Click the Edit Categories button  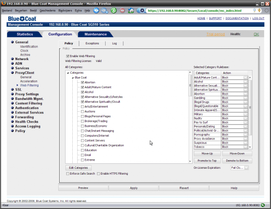(x=79, y=168)
